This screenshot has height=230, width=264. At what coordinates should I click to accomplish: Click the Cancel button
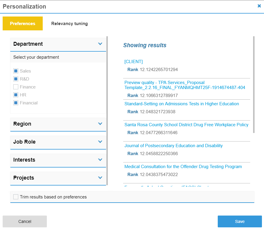pos(25,221)
